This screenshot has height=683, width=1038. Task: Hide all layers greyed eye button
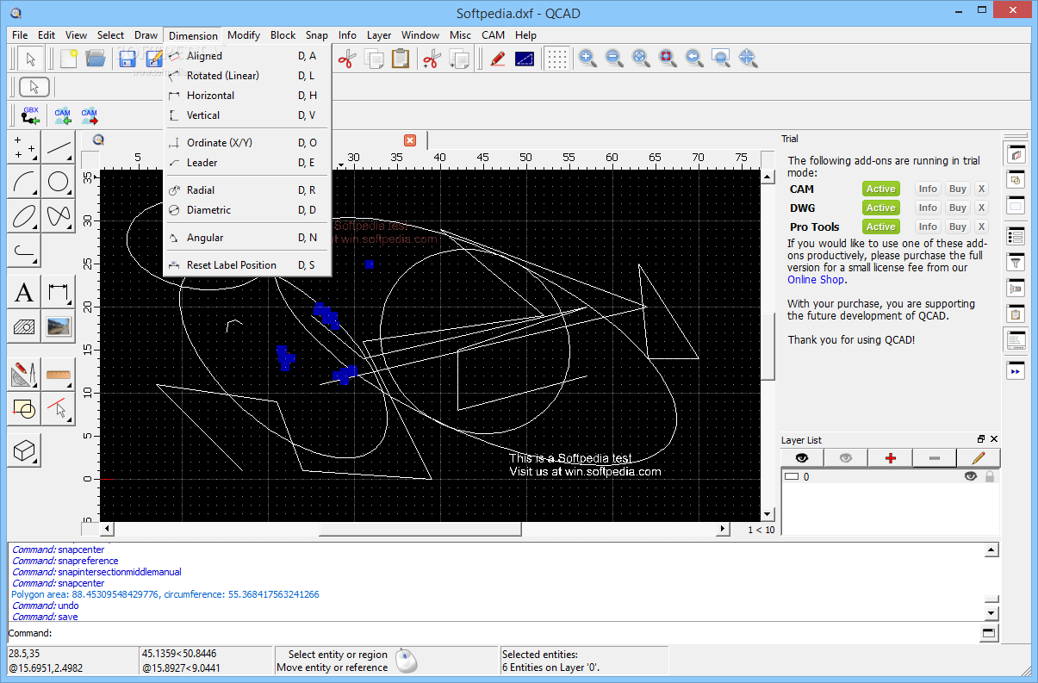click(x=846, y=458)
